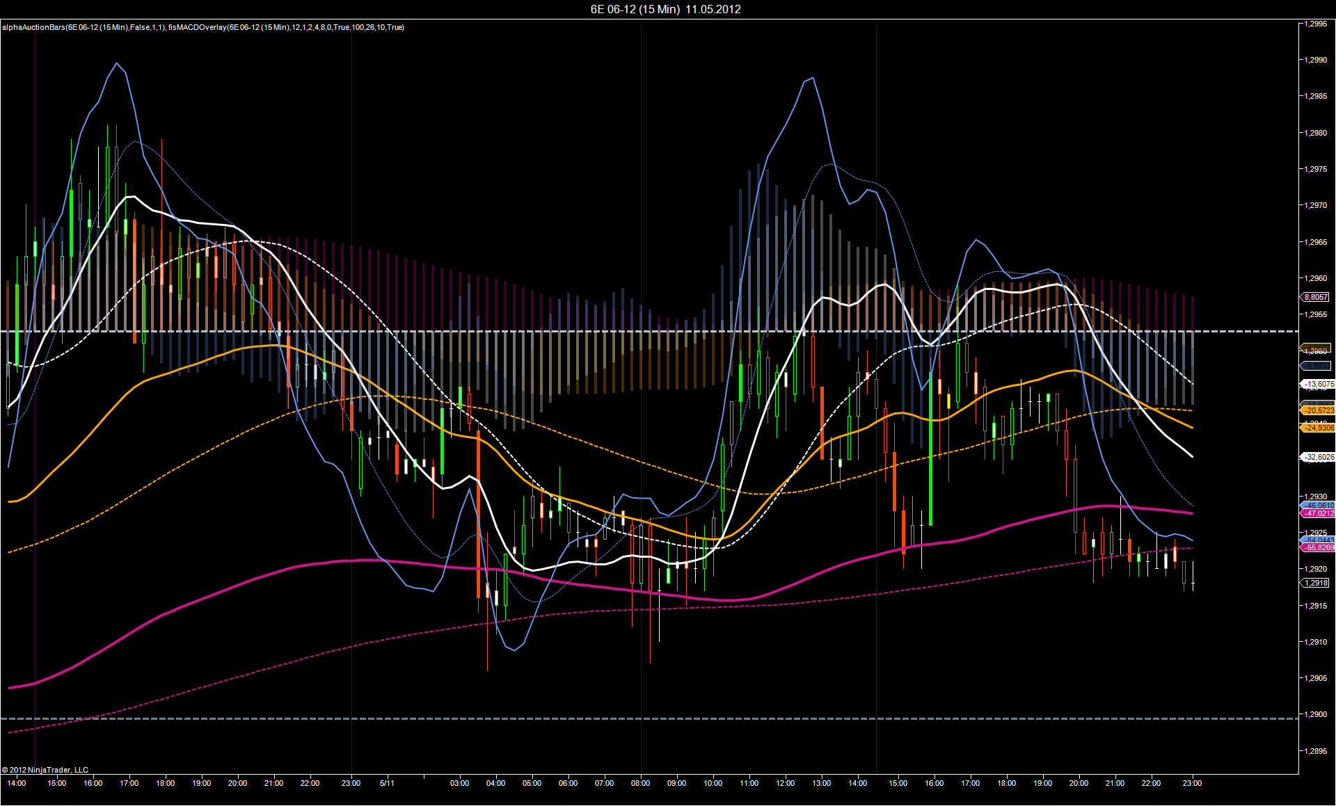The height and width of the screenshot is (806, 1336).
Task: Select the magenta -47,0212 value marker
Action: point(1318,513)
